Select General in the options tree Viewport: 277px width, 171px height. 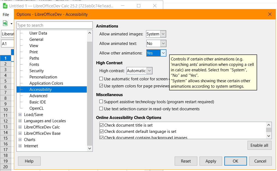[36, 39]
